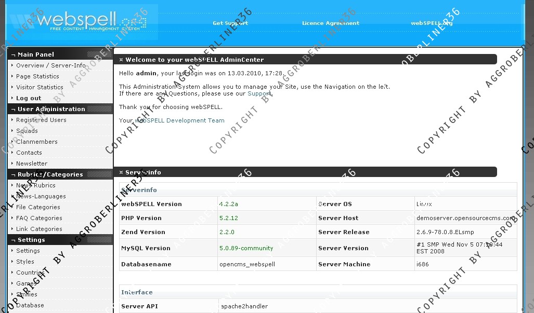The height and width of the screenshot is (313, 534).
Task: Follow the Support link in welcome text
Action: coord(259,93)
